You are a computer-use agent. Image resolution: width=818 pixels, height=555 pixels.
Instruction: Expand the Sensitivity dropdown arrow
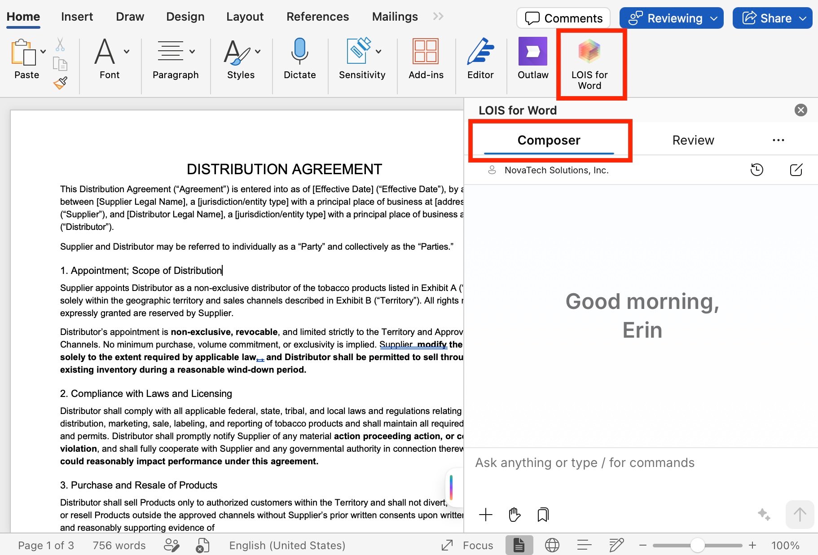(378, 52)
